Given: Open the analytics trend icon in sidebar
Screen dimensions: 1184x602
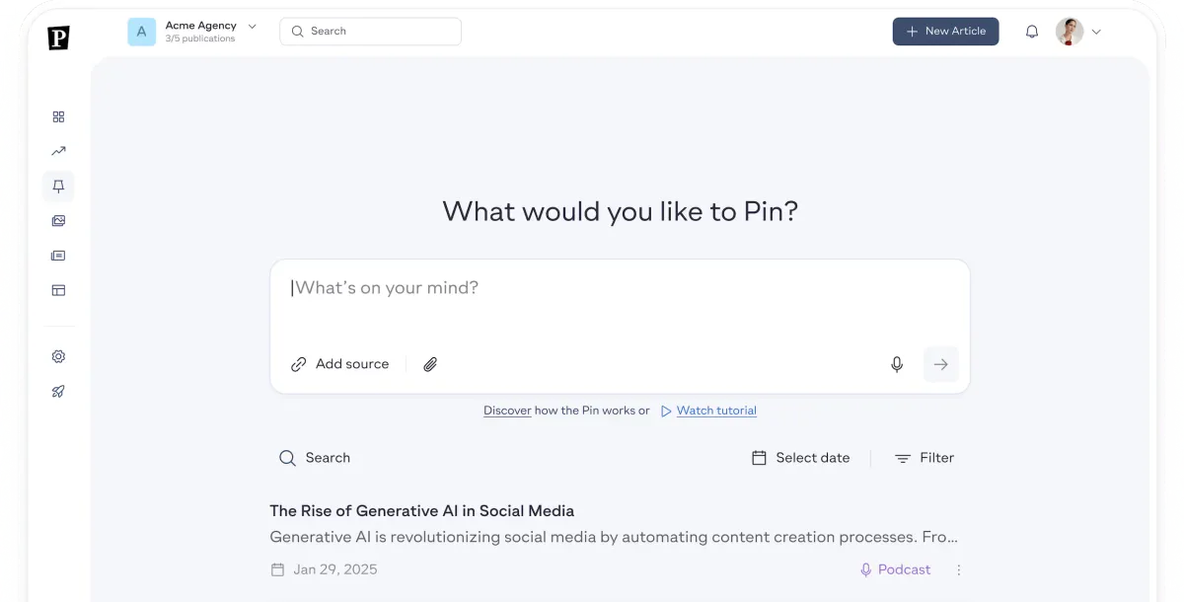Looking at the screenshot, I should click(x=58, y=151).
